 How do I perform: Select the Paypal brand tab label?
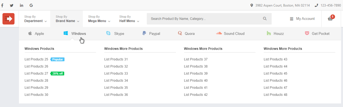click(x=155, y=34)
